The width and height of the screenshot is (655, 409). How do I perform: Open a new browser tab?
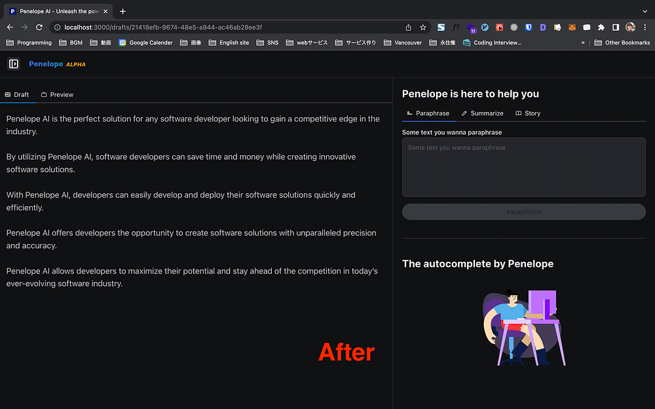pos(122,11)
